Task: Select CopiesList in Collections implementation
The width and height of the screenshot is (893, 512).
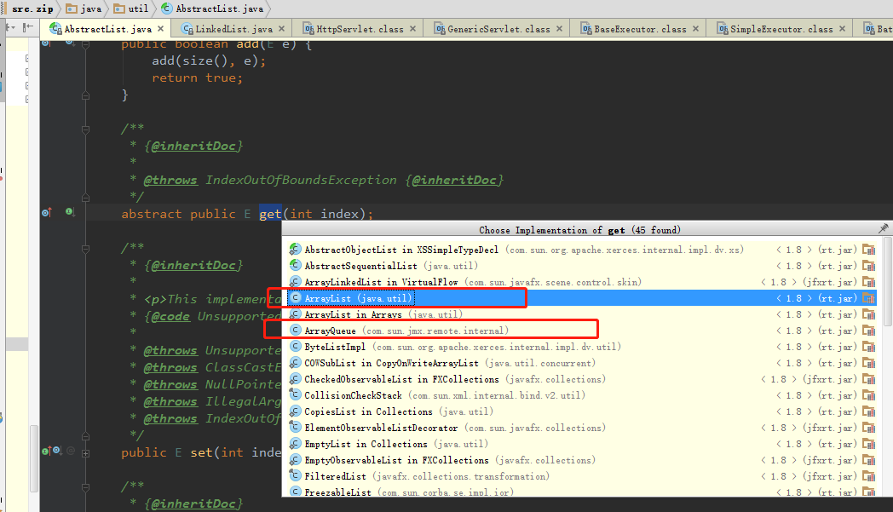Action: 581,411
